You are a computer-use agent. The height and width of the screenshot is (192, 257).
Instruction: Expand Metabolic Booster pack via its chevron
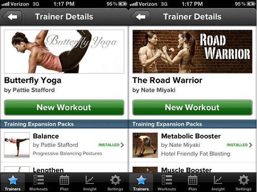(x=251, y=145)
